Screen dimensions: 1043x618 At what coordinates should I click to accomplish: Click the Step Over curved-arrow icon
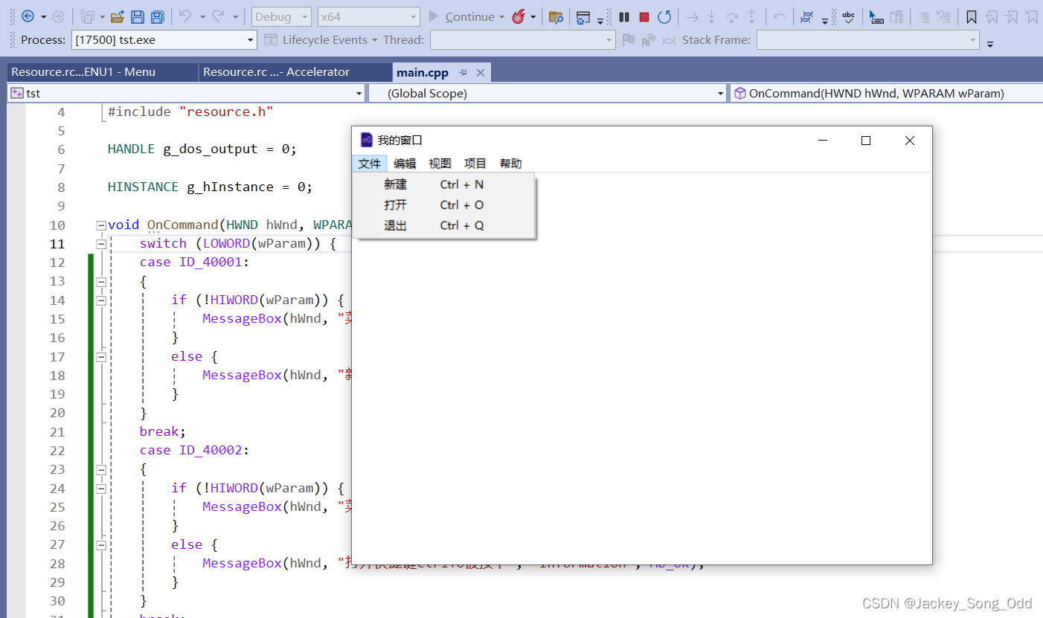click(732, 16)
